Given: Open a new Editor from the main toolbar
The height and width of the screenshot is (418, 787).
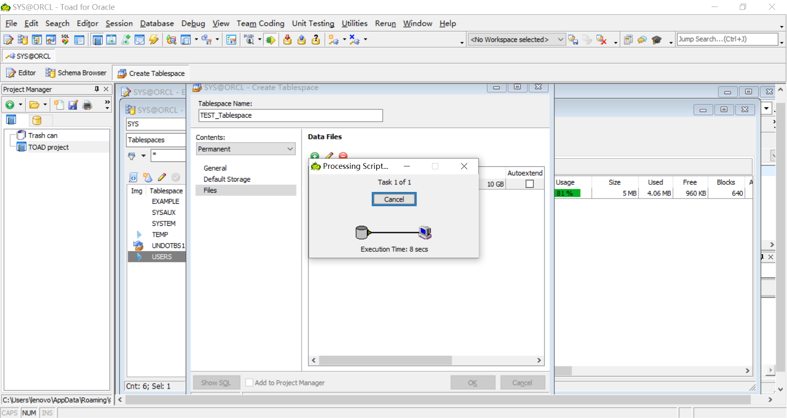Looking at the screenshot, I should pyautogui.click(x=8, y=40).
